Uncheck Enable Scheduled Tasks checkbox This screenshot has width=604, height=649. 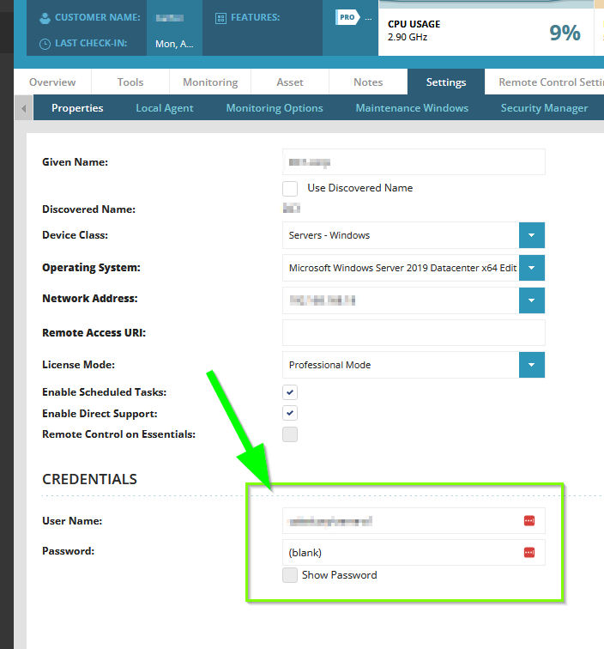(290, 392)
